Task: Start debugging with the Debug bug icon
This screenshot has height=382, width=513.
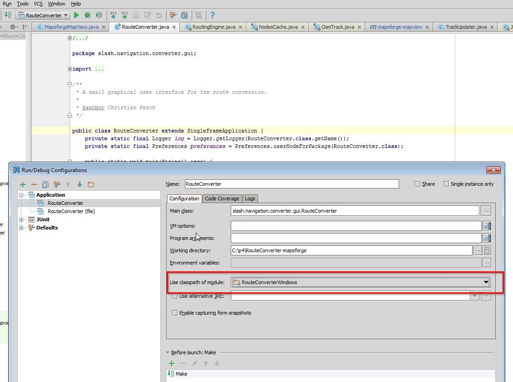Action: tap(87, 15)
